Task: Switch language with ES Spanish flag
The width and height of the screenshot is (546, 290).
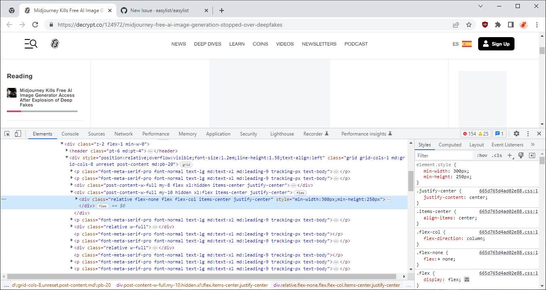Action: [x=462, y=44]
